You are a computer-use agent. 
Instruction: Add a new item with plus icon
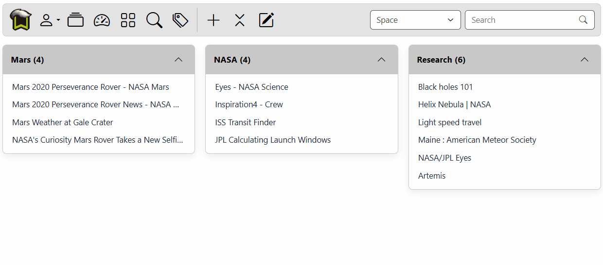point(213,20)
